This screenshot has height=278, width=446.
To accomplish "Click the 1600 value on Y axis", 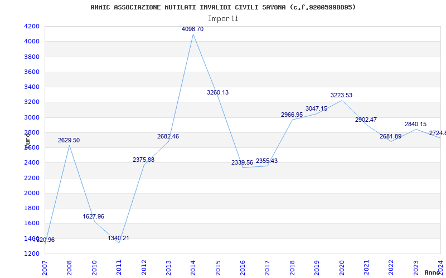I will pos(32,224).
